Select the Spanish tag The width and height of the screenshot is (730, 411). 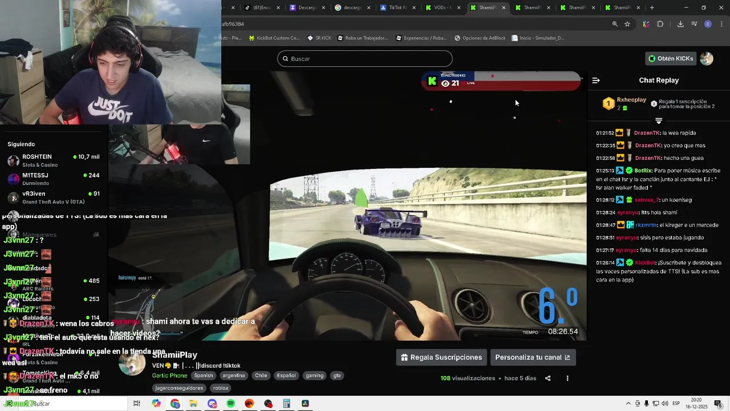tap(204, 376)
